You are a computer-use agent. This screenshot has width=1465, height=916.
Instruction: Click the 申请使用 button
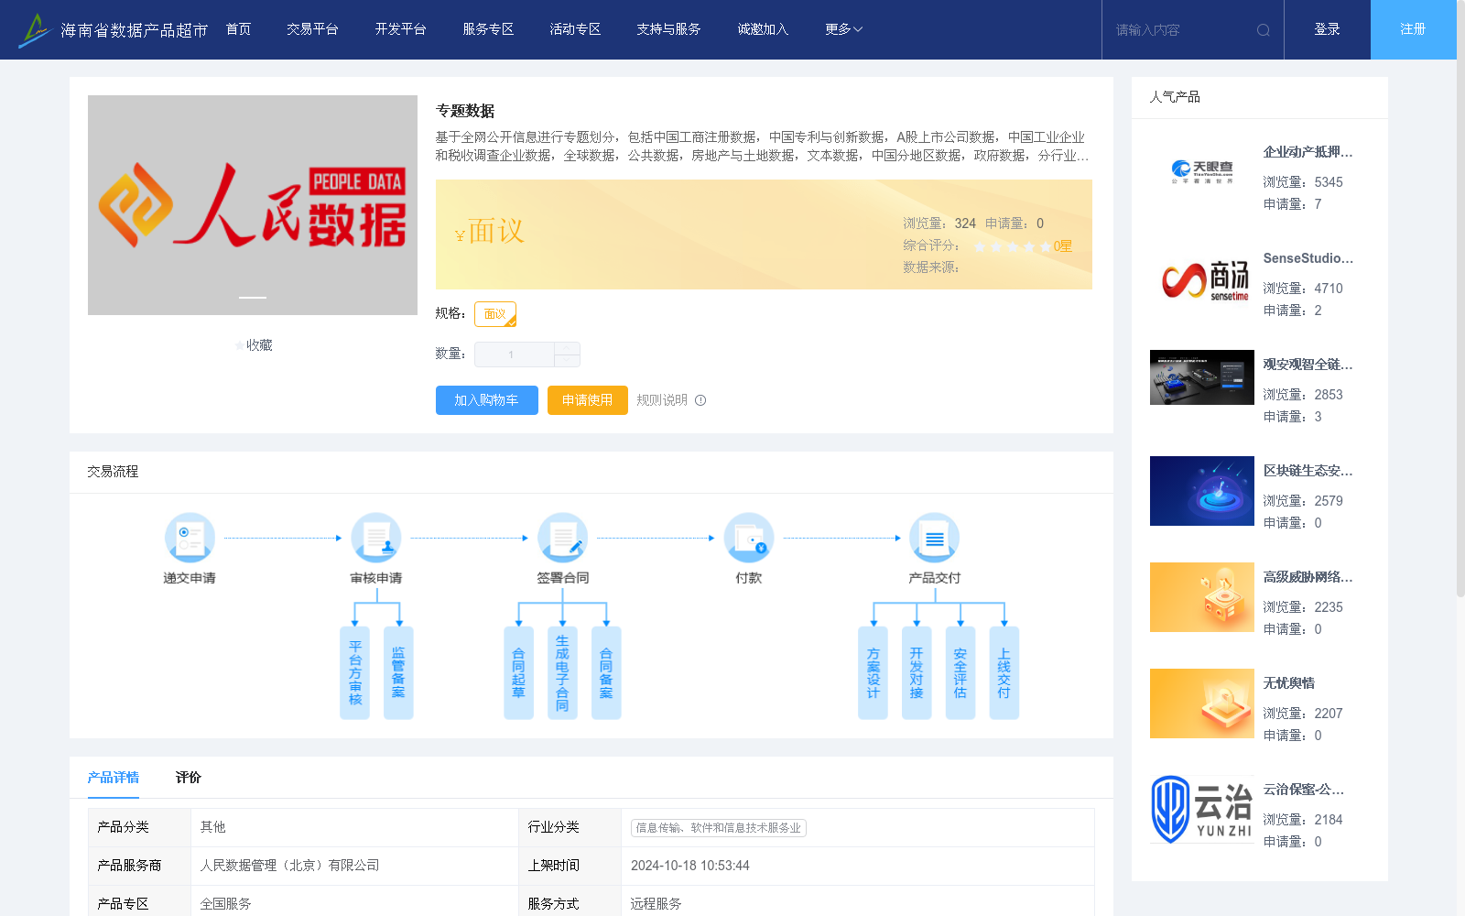pos(588,400)
